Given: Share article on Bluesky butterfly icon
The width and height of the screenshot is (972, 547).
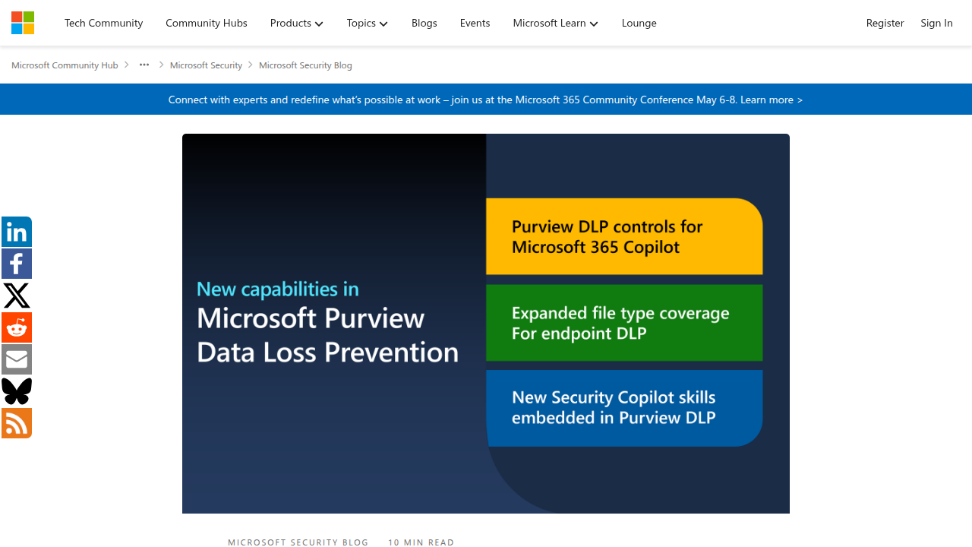Looking at the screenshot, I should 17,391.
